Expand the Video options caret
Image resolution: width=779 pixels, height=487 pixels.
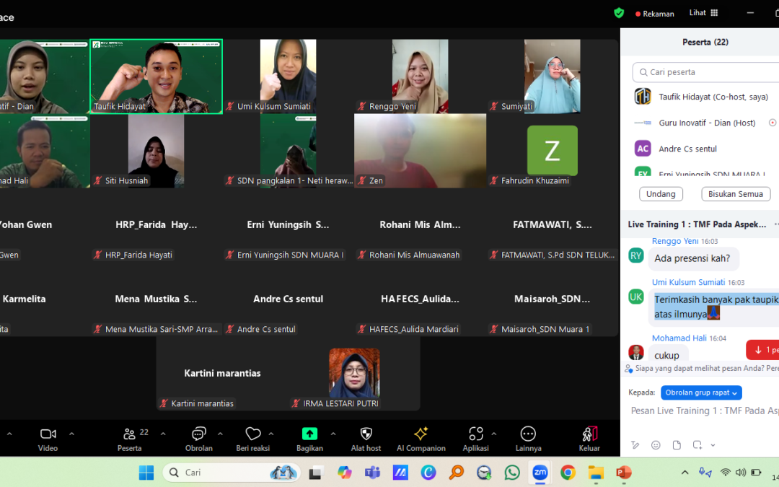71,434
